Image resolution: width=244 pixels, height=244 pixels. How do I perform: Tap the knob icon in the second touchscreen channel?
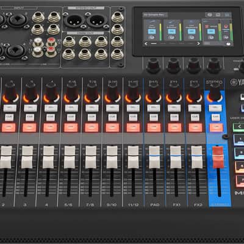tap(171, 37)
